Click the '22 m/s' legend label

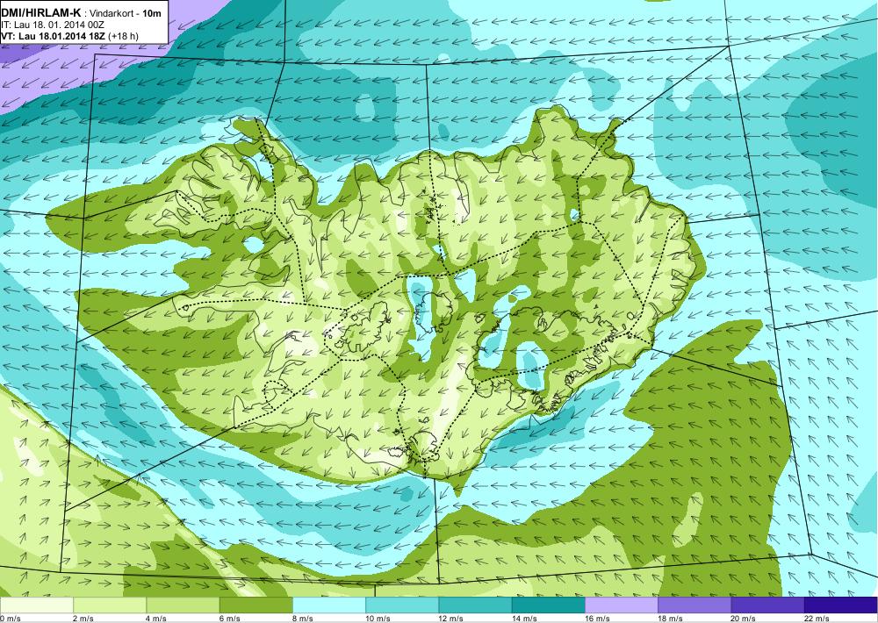click(817, 619)
